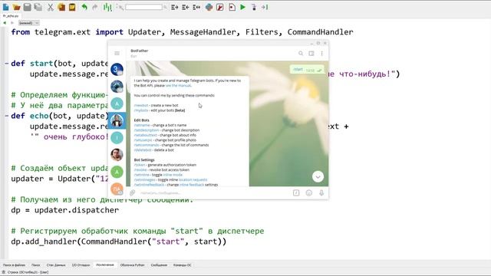Open the Python interpreter icon
The image size is (491, 276).
[209, 7]
